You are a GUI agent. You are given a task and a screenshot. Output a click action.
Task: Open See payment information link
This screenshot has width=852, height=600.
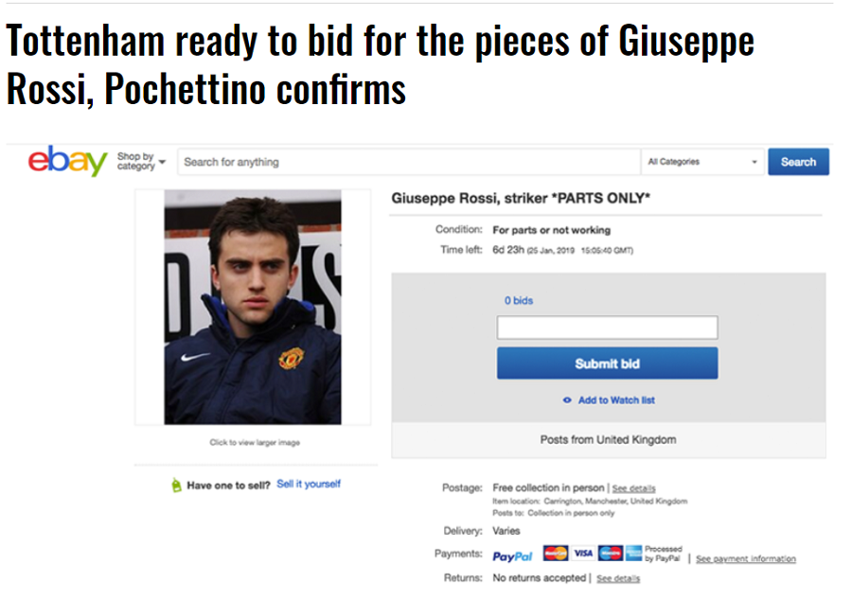pos(746,559)
